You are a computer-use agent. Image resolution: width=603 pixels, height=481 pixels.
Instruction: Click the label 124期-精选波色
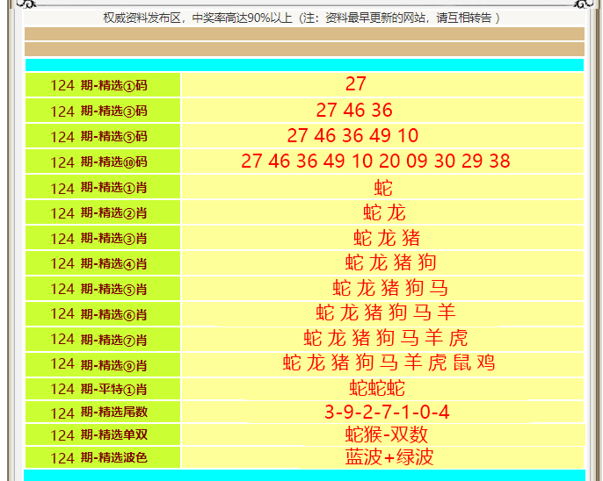98,457
